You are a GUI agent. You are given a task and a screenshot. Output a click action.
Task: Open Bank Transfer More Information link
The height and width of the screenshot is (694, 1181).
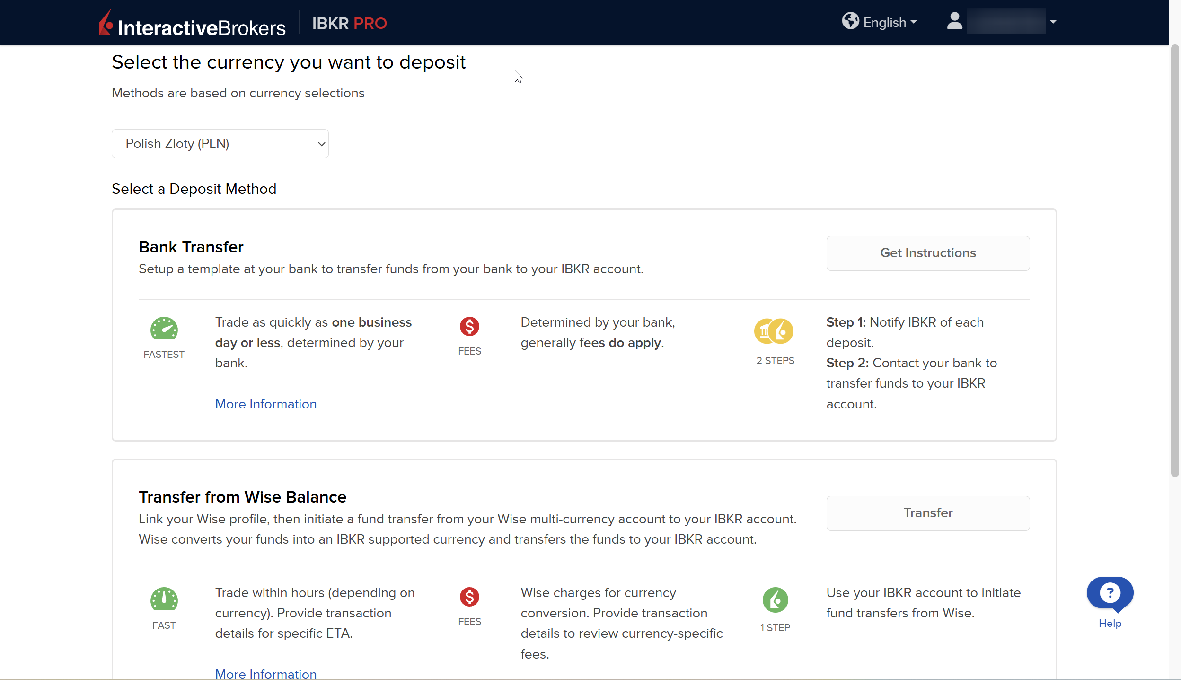tap(265, 404)
